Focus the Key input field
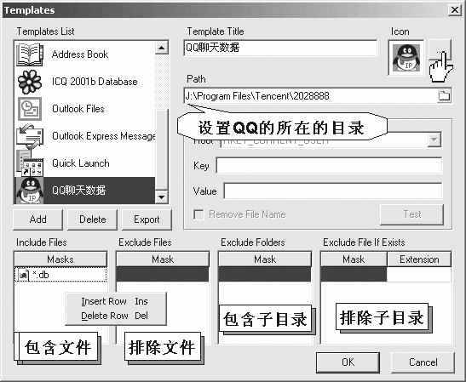The height and width of the screenshot is (382, 466). point(329,165)
